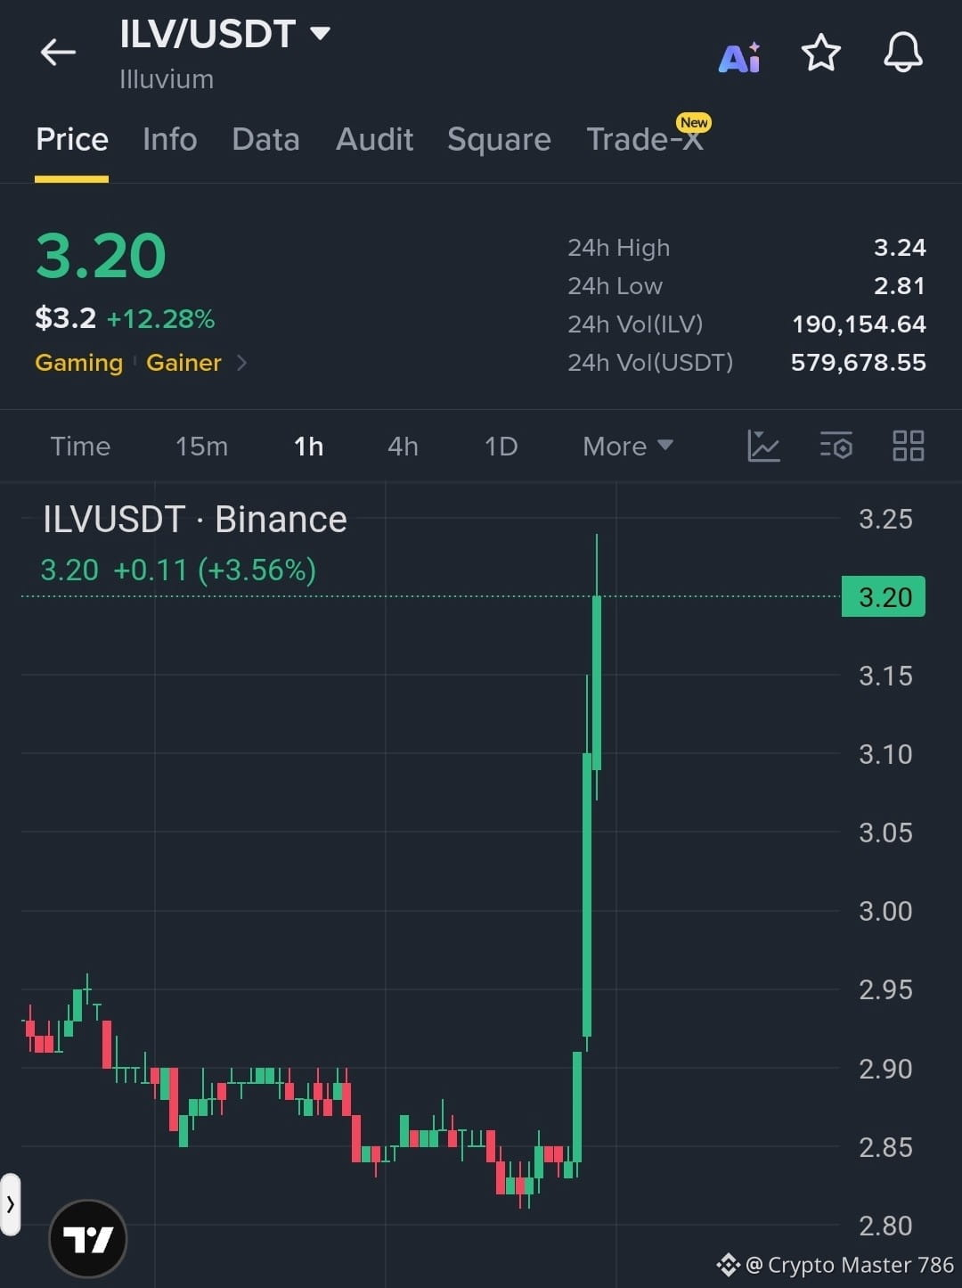Click the tall green breakout candle
The height and width of the screenshot is (1288, 962).
click(x=587, y=895)
